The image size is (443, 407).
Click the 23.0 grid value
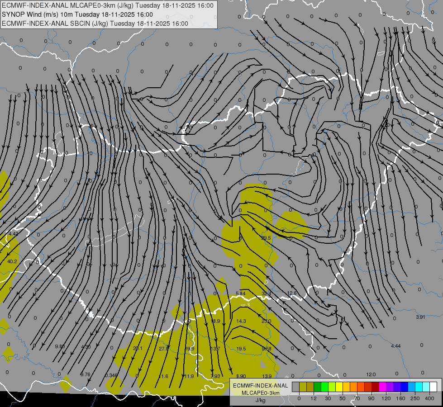point(266,321)
